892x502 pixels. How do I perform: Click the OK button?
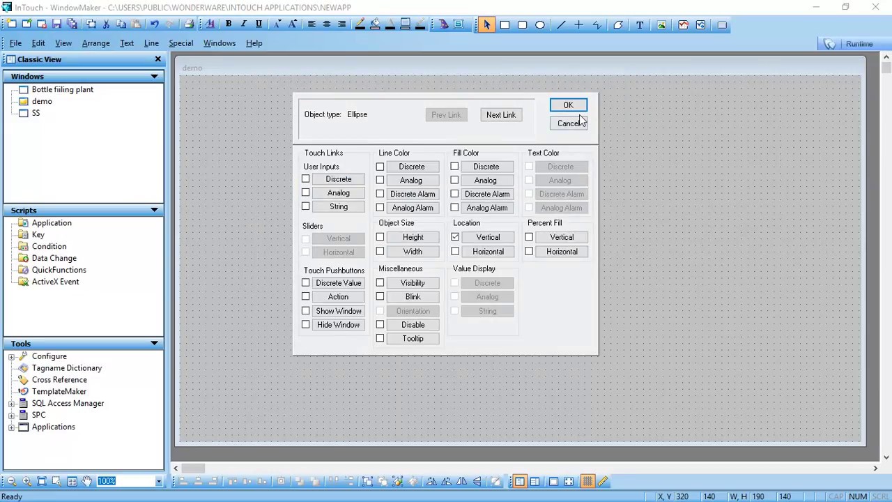(x=568, y=105)
